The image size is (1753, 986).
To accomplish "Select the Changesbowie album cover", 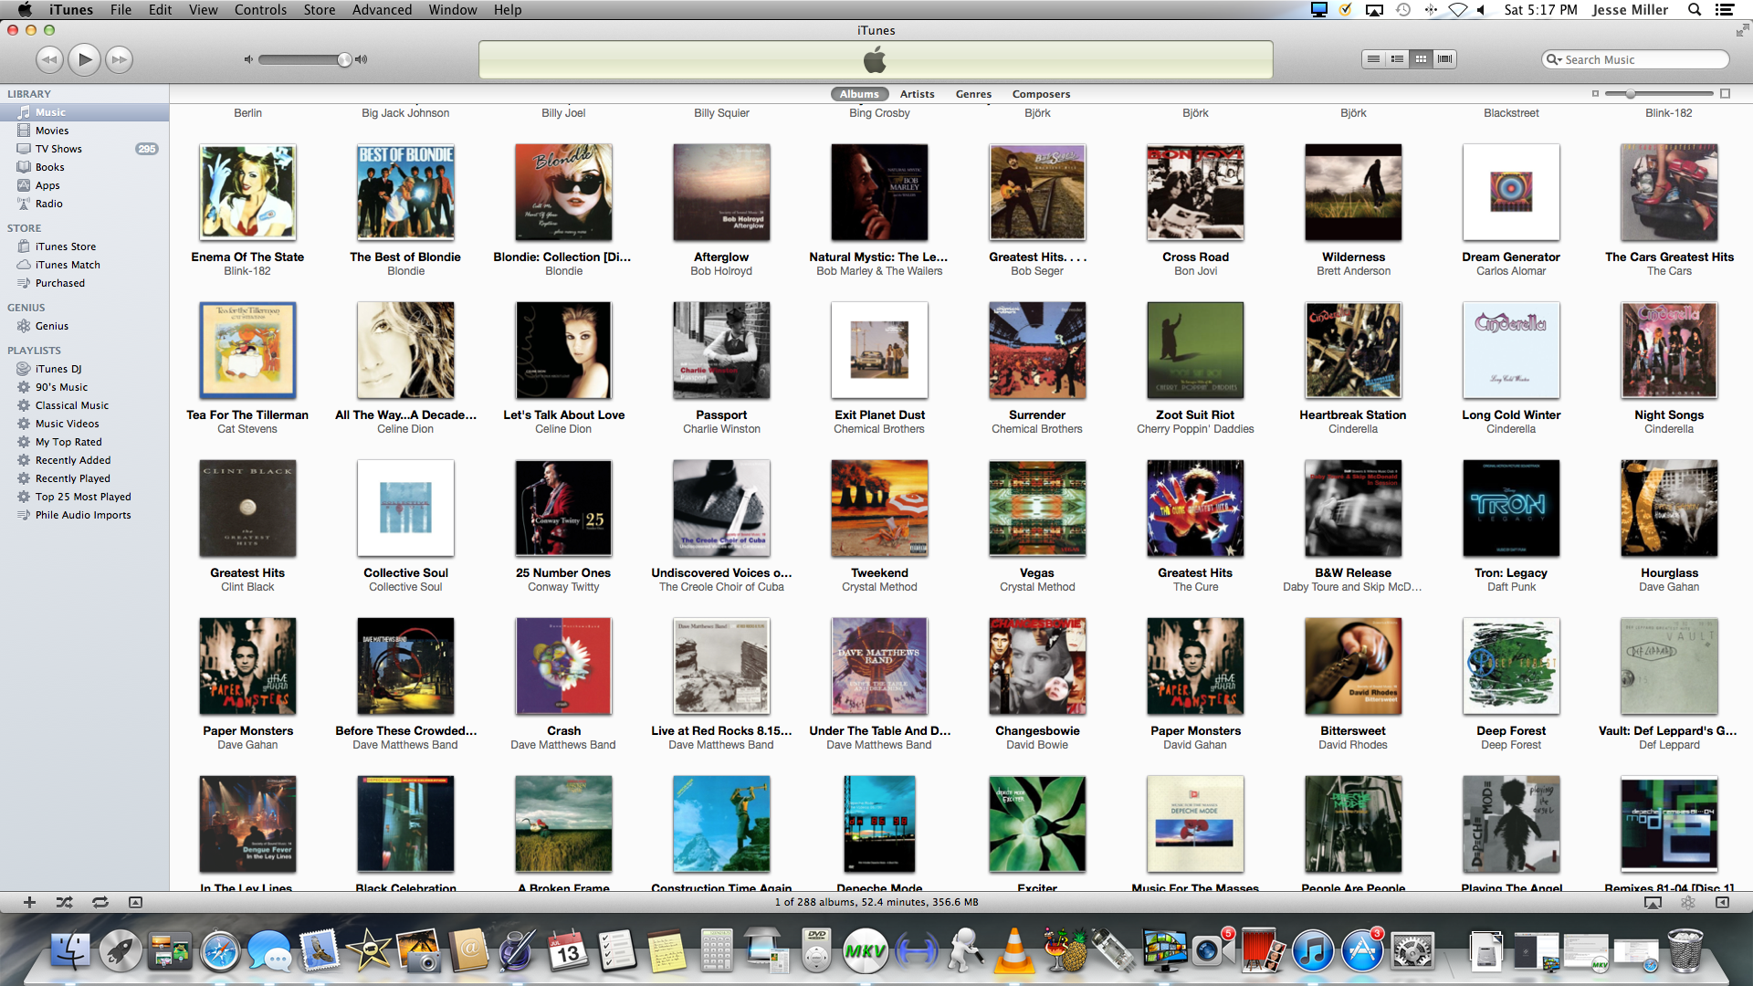I will pos(1037,666).
